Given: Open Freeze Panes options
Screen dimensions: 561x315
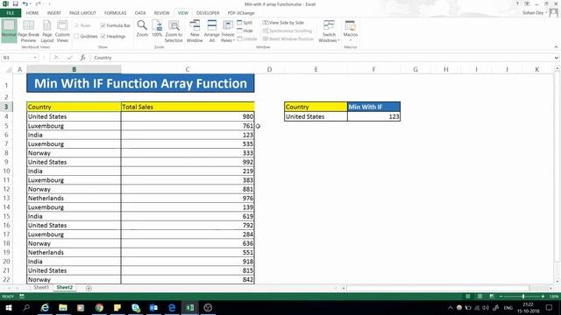Looking at the screenshot, I should (228, 31).
